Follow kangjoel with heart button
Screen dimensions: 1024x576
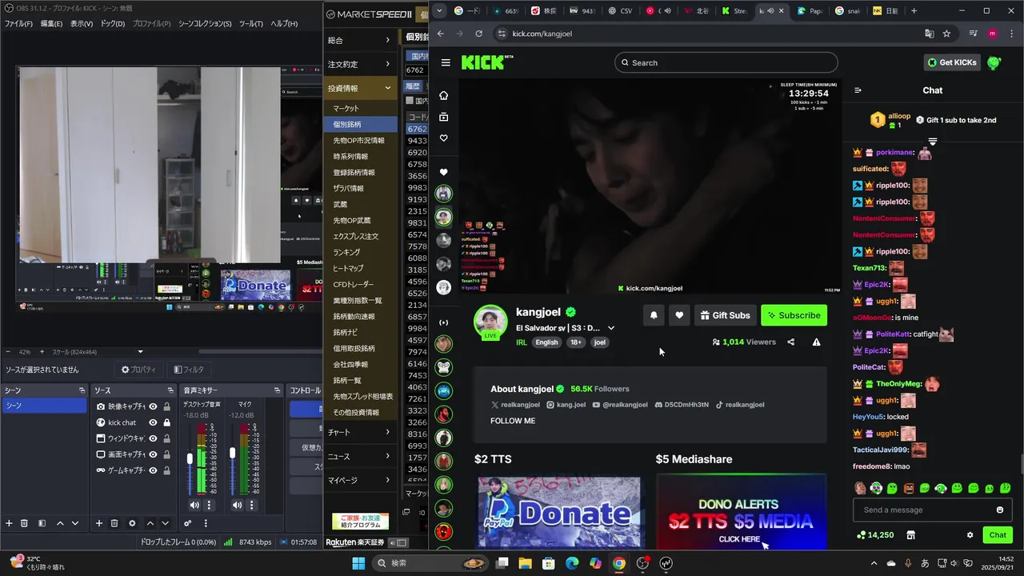[679, 315]
